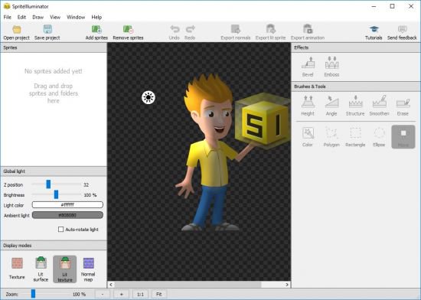Click the Remove sprites icon
The image size is (421, 300).
[x=128, y=29]
